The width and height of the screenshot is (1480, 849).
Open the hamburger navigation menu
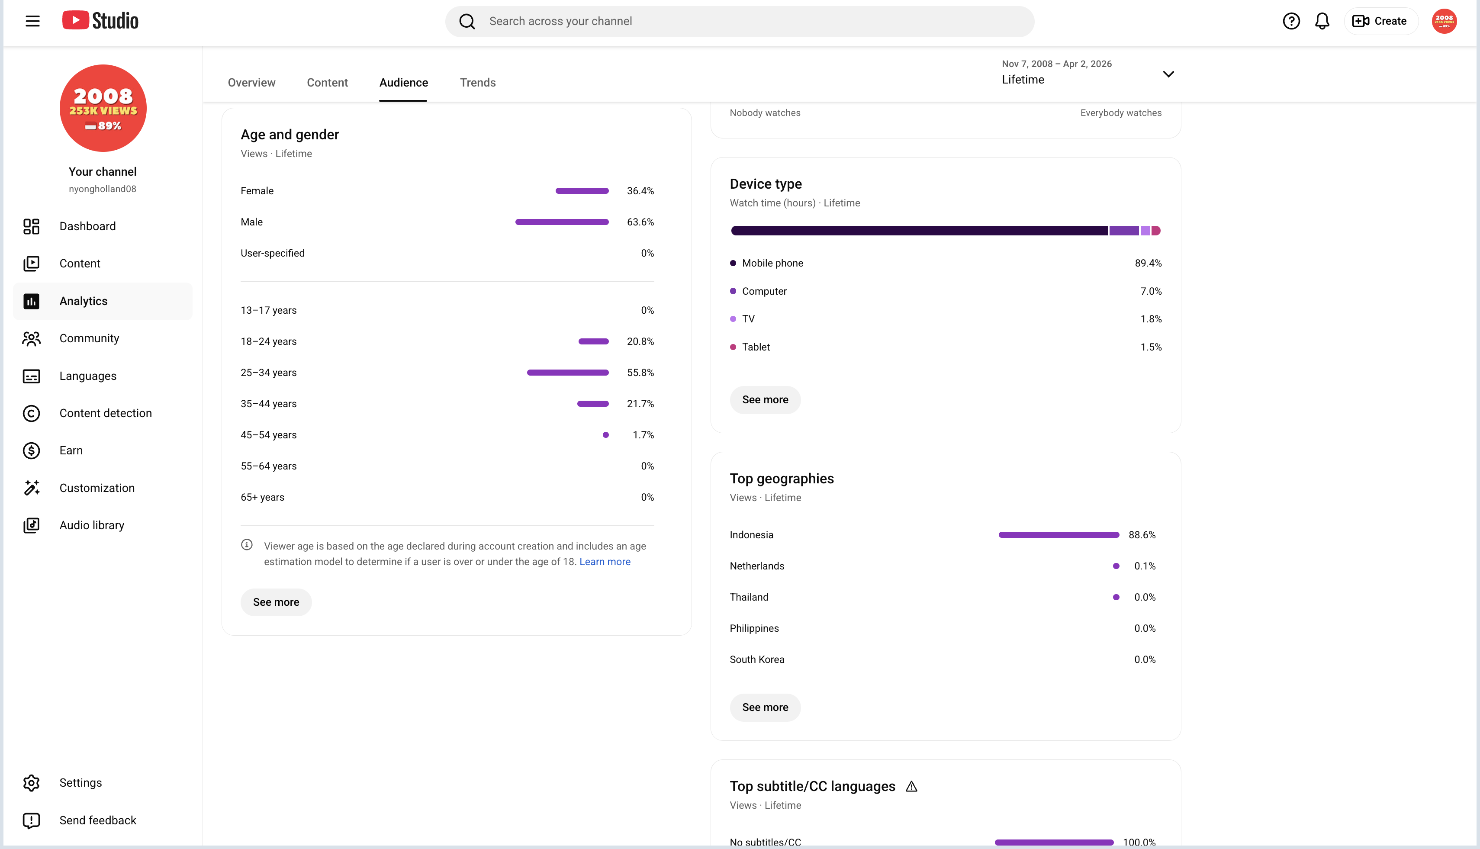tap(32, 21)
